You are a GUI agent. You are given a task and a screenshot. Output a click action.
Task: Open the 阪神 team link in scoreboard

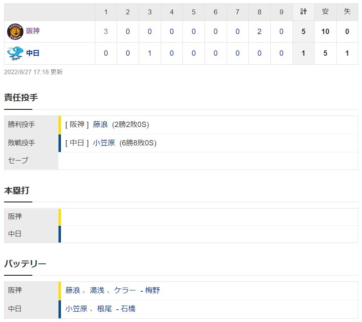(x=33, y=31)
